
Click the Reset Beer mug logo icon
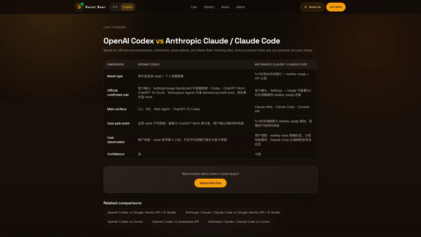tap(79, 7)
